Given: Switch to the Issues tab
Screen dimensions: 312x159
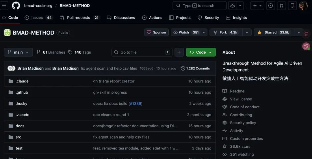Looking at the screenshot, I should 39,18.
